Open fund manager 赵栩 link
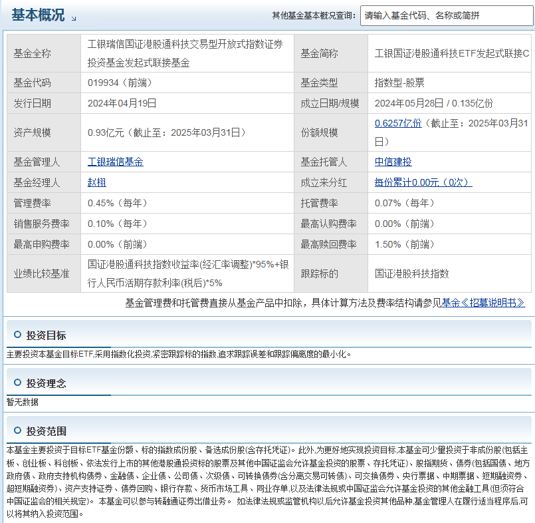Screen dimensions: 535x523 point(97,182)
